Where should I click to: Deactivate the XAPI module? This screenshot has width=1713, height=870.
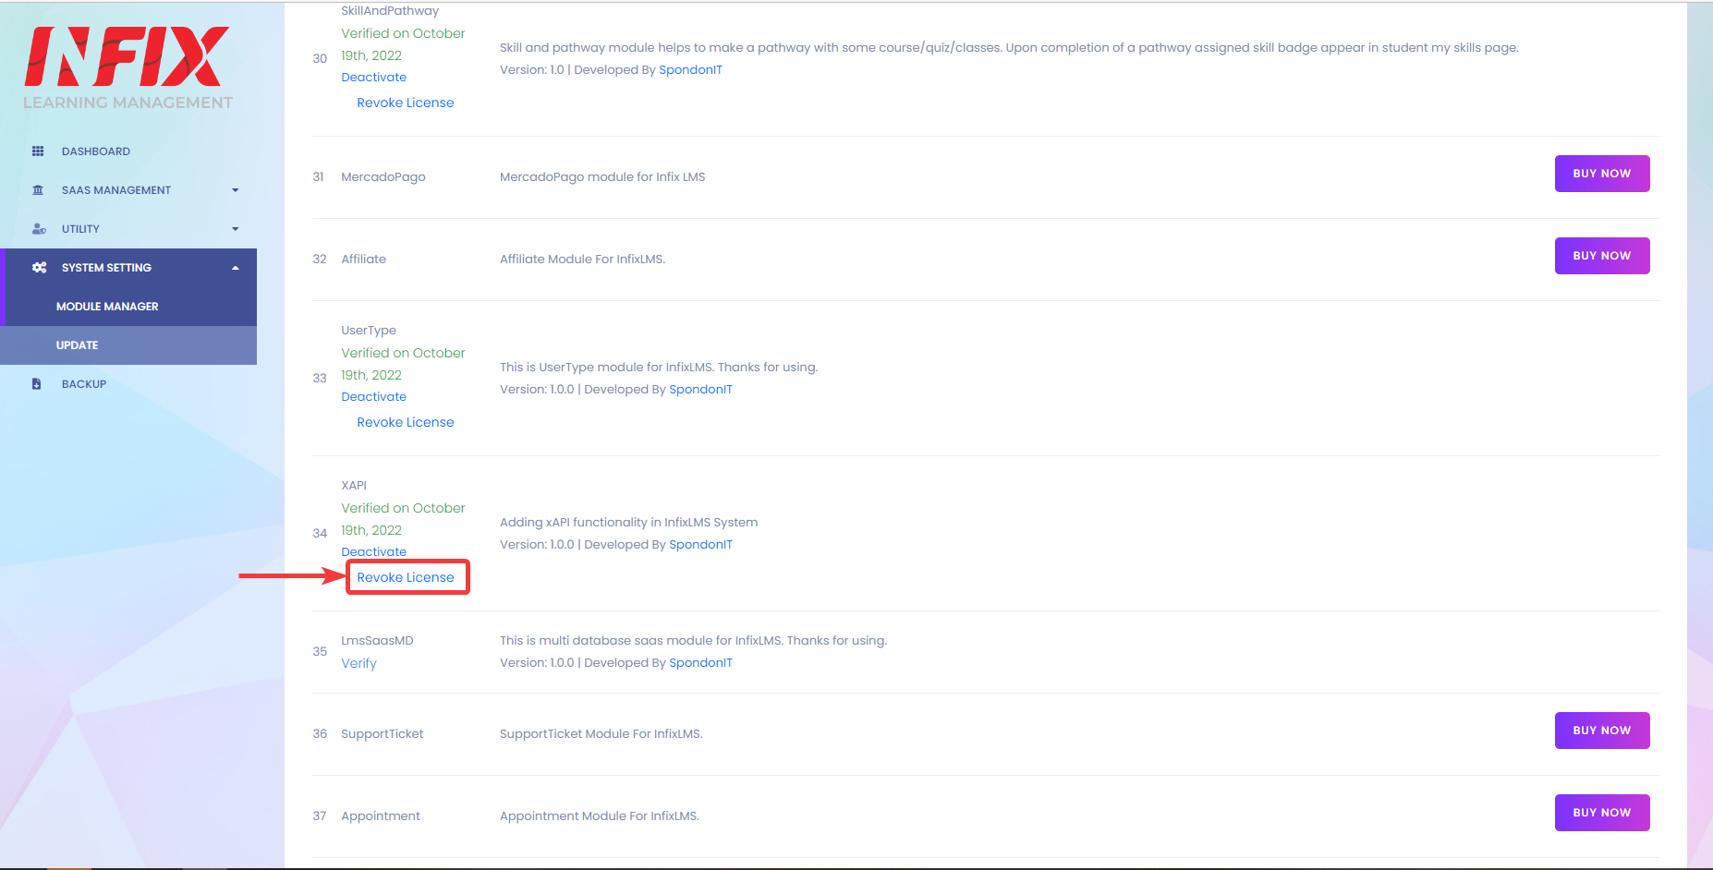click(373, 552)
